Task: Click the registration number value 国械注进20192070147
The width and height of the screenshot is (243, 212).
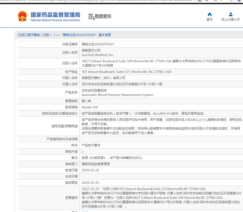Action: (98, 44)
